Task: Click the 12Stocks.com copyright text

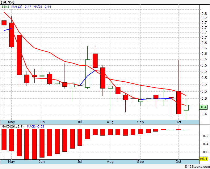Action: (x=197, y=167)
